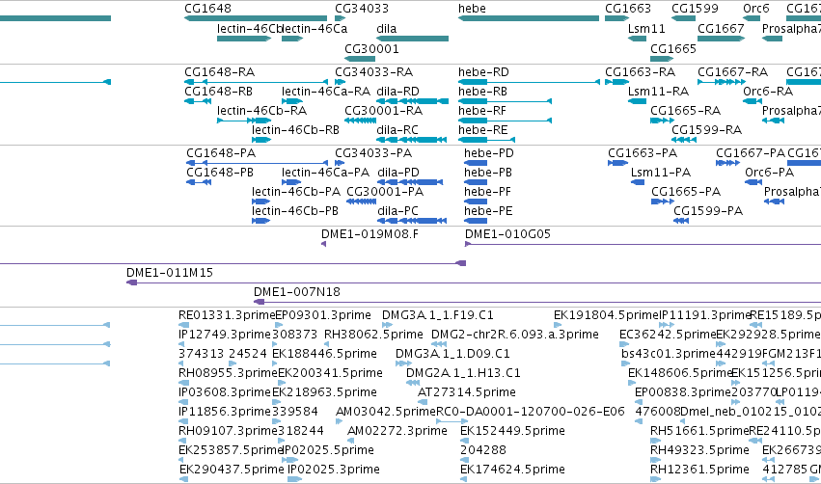This screenshot has width=821, height=484.
Task: Open EST EK152449.5prime
Action: (x=512, y=432)
